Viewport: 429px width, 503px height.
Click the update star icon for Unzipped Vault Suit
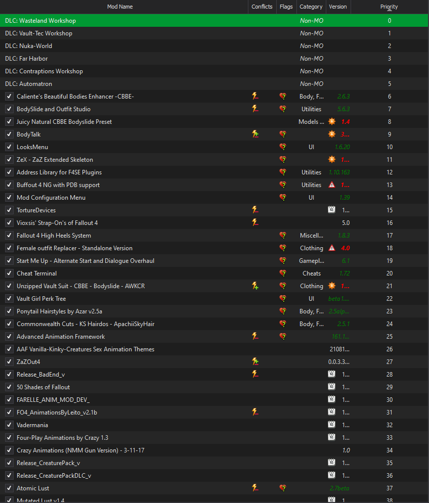[332, 286]
